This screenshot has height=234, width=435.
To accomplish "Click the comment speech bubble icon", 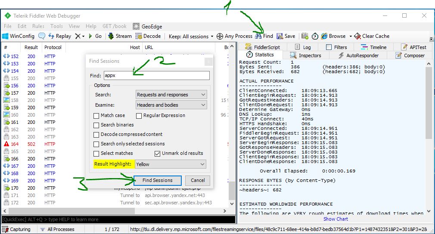I will pyautogui.click(x=42, y=36).
